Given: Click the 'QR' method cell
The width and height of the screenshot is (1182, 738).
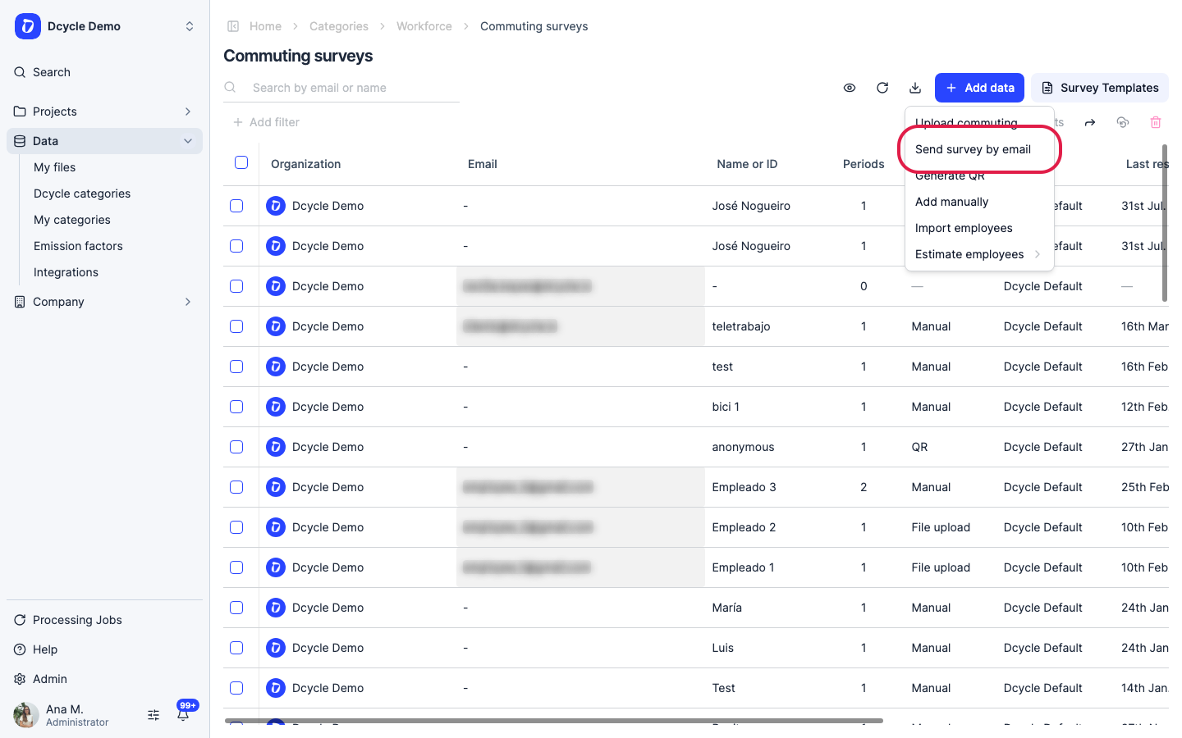Looking at the screenshot, I should point(919,447).
